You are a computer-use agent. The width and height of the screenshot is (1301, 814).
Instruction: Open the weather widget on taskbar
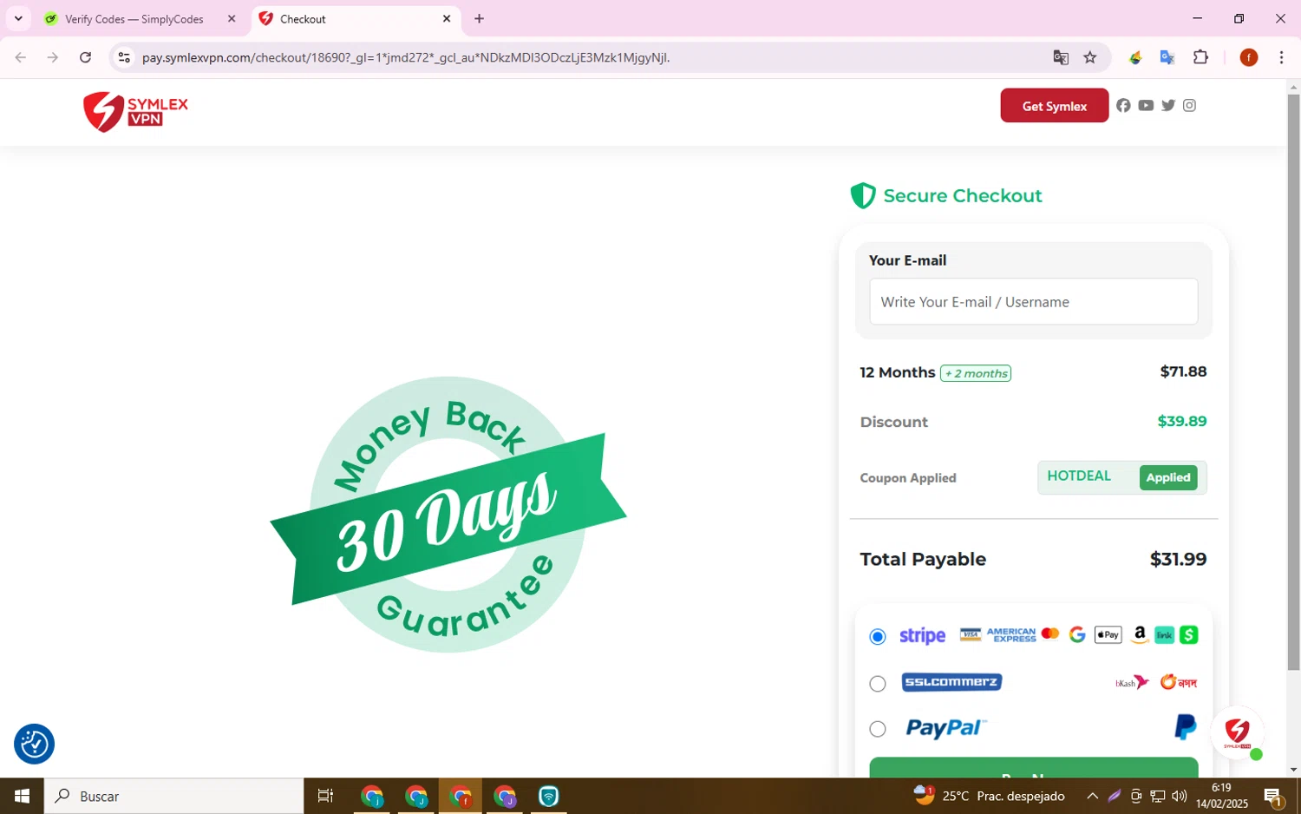tap(989, 796)
